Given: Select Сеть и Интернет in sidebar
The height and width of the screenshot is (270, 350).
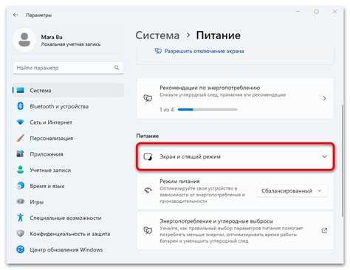Looking at the screenshot, I should 68,122.
